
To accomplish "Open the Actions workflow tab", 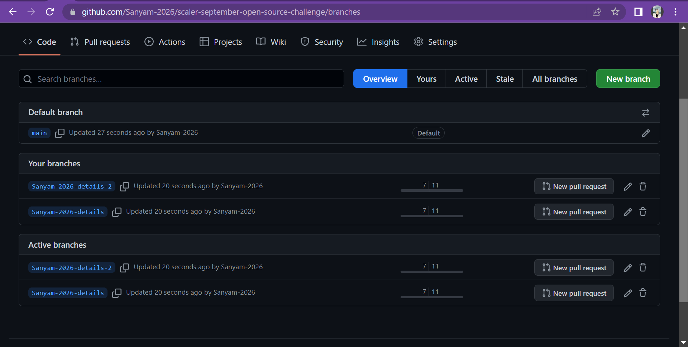I will coord(164,42).
